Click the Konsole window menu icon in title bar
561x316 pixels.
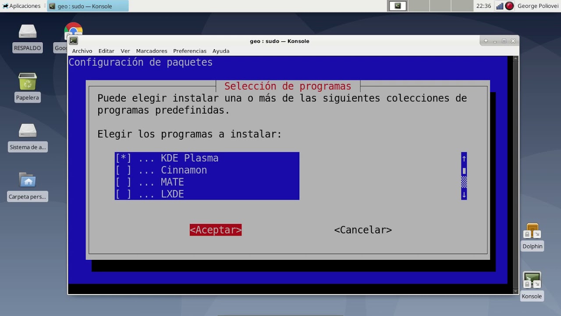point(74,41)
